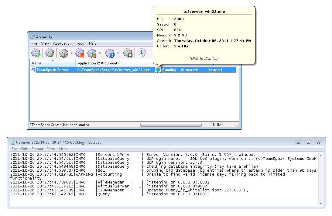Click the Edit Application gear-pencil icon
Viewport: 332px width, 216px height.
coord(50,53)
